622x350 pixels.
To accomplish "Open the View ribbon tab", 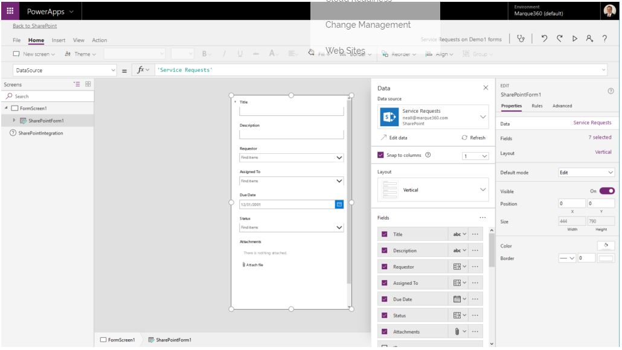I will pos(79,40).
